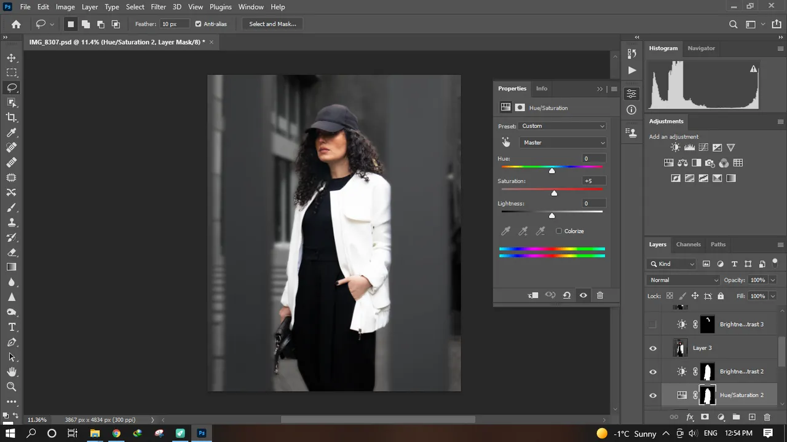Image resolution: width=787 pixels, height=442 pixels.
Task: Collapse the Properties panel with double arrows
Action: tap(600, 88)
